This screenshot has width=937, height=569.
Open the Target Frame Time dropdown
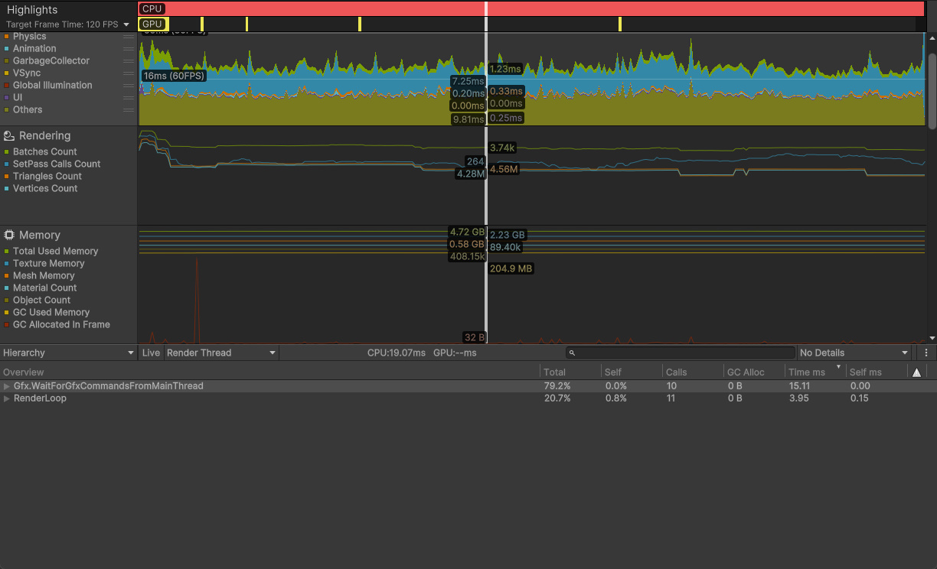[x=68, y=24]
